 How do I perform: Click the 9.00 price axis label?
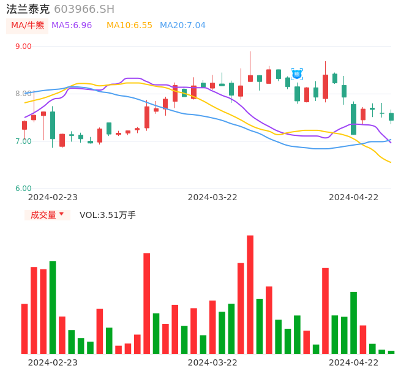pyautogui.click(x=23, y=47)
